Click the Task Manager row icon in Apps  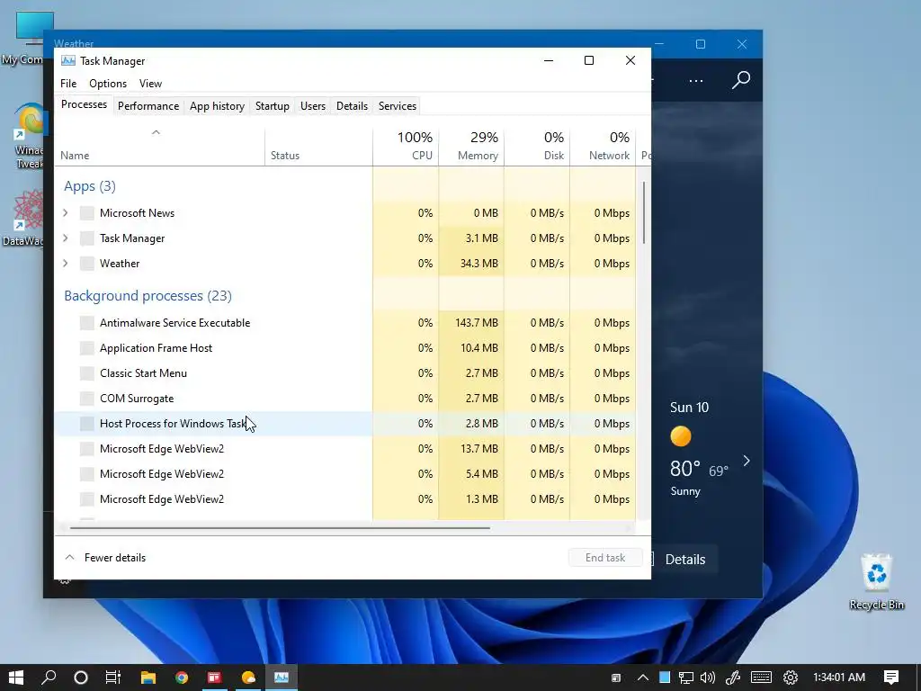coord(87,238)
